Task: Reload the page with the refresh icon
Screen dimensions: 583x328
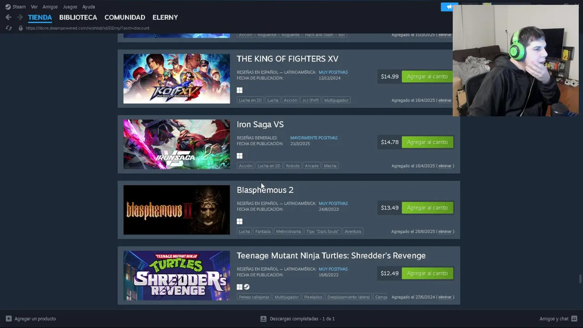Action: coord(8,28)
